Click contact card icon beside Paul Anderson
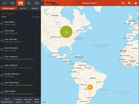Viewport: 139px width, 104px height. [x=2, y=67]
